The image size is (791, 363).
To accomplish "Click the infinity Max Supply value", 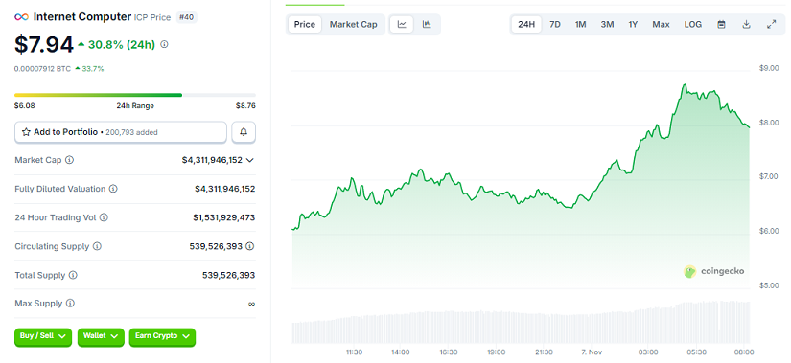I will [252, 304].
